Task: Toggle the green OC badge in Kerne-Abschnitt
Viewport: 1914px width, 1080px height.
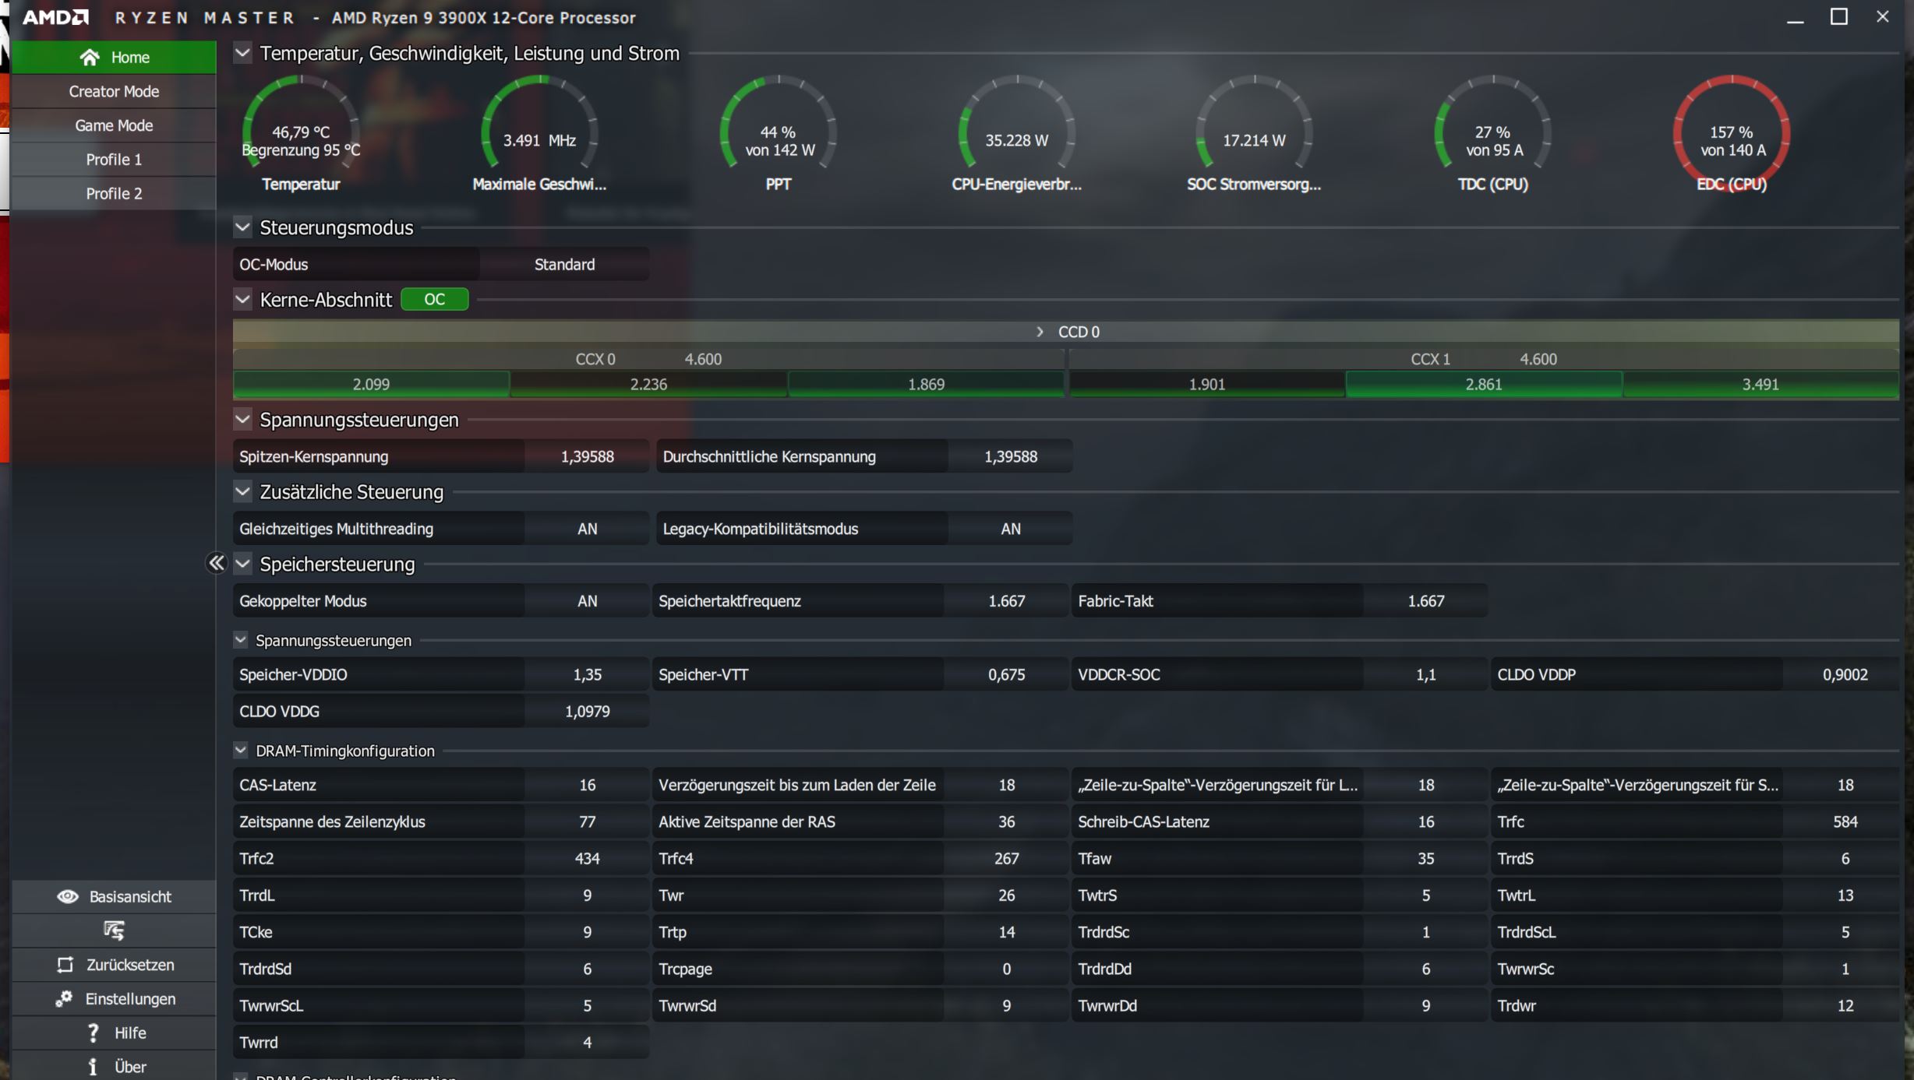Action: pyautogui.click(x=434, y=300)
